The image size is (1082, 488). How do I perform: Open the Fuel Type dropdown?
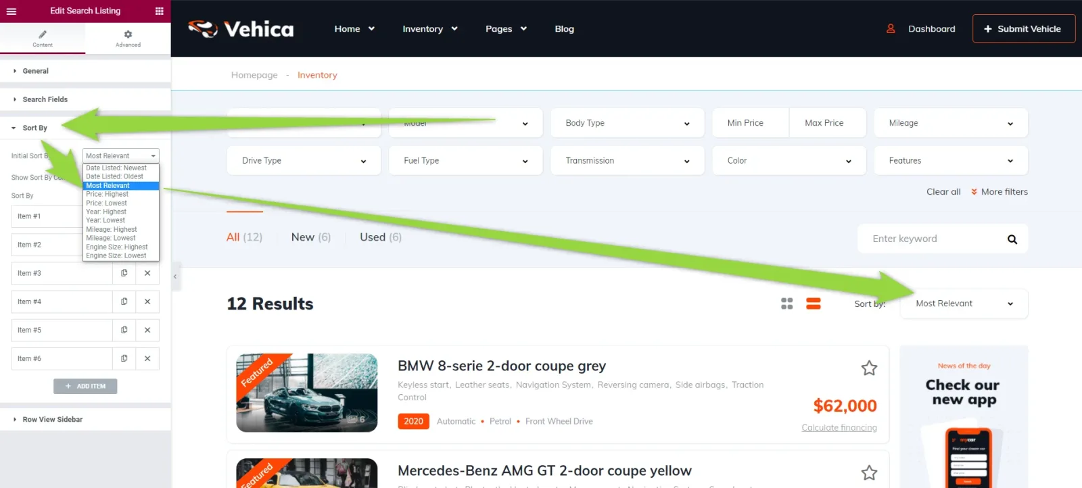tap(465, 161)
